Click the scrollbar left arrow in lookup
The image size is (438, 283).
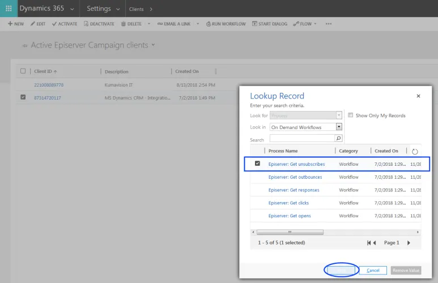253,232
